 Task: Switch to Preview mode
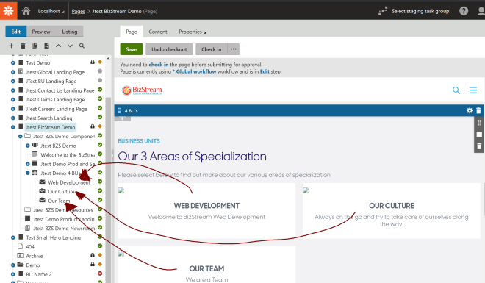tap(41, 32)
